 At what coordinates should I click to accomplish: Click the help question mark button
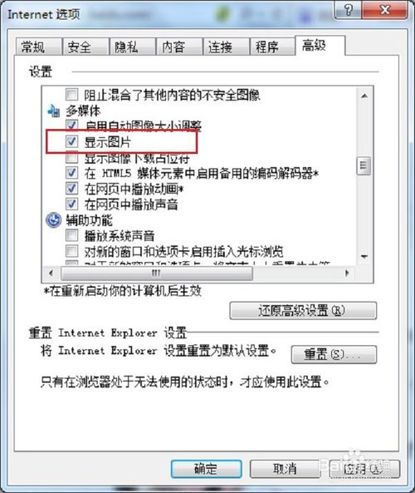(348, 10)
